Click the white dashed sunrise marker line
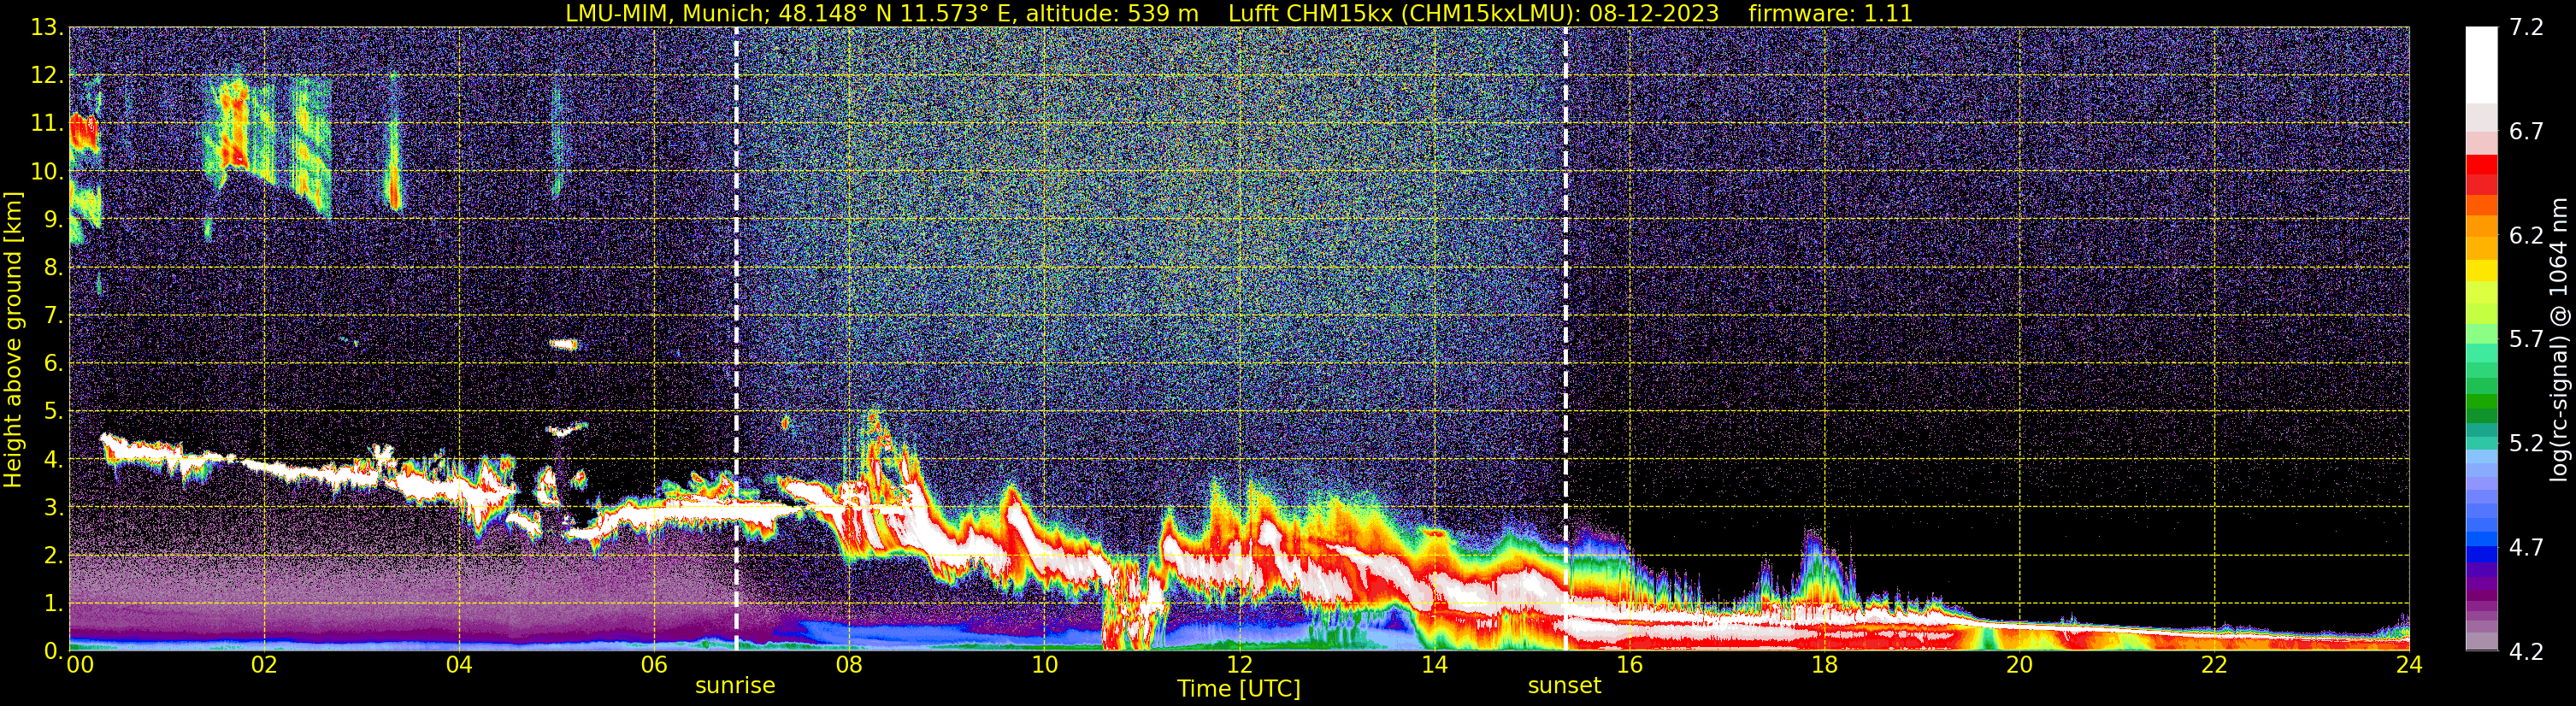The height and width of the screenshot is (706, 2576). click(x=736, y=340)
